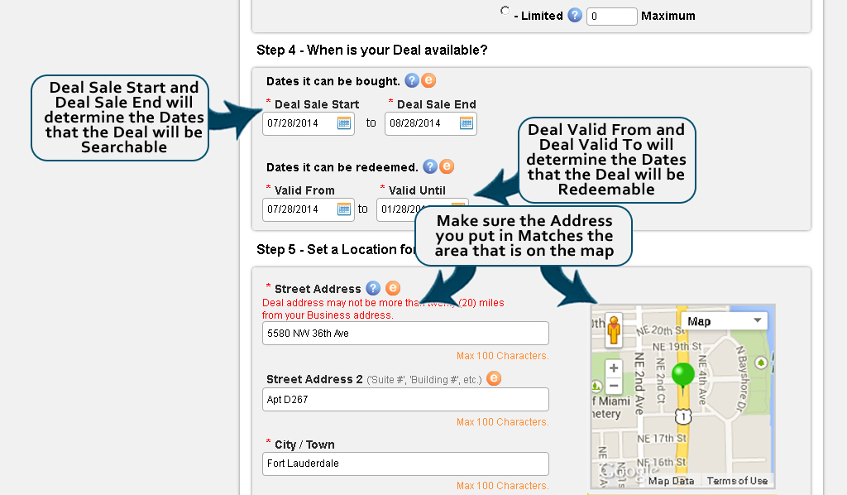Click blue help icon beside Dates it can be bought
This screenshot has height=495, width=847.
pos(412,80)
